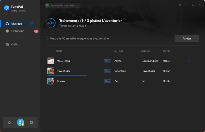This screenshot has height=132, width=205.
Task: Click the DURÉE column header
Action: (x=167, y=51)
